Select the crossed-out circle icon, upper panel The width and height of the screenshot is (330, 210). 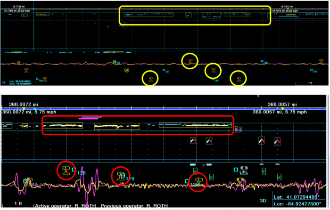click(126, 70)
